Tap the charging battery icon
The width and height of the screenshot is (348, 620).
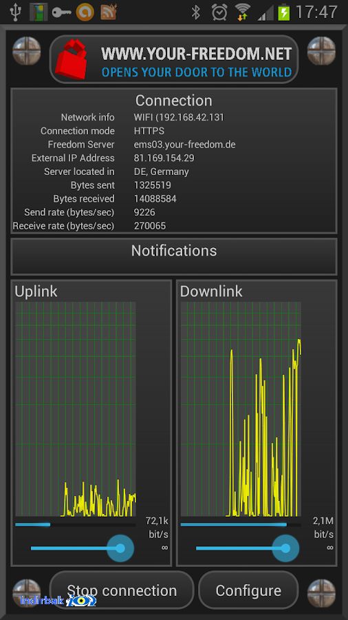tap(283, 12)
